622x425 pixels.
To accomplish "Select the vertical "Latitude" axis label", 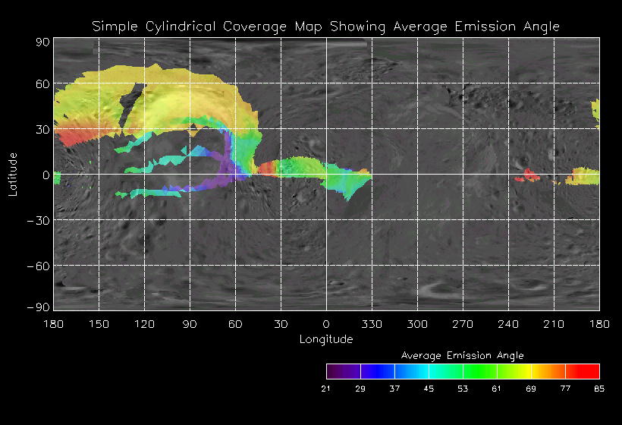I will point(13,174).
